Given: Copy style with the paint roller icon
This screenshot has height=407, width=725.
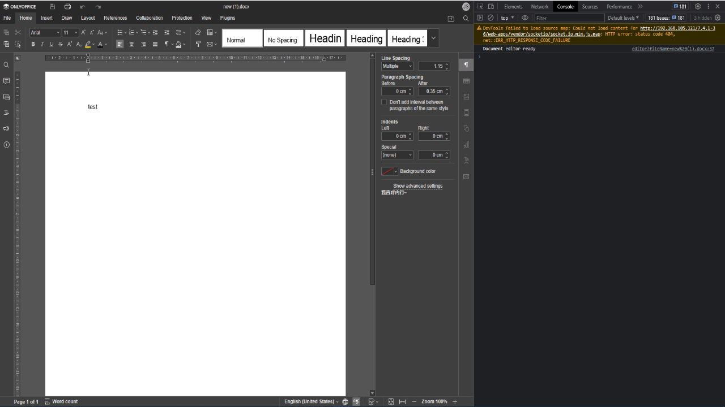Looking at the screenshot, I should pos(198,44).
